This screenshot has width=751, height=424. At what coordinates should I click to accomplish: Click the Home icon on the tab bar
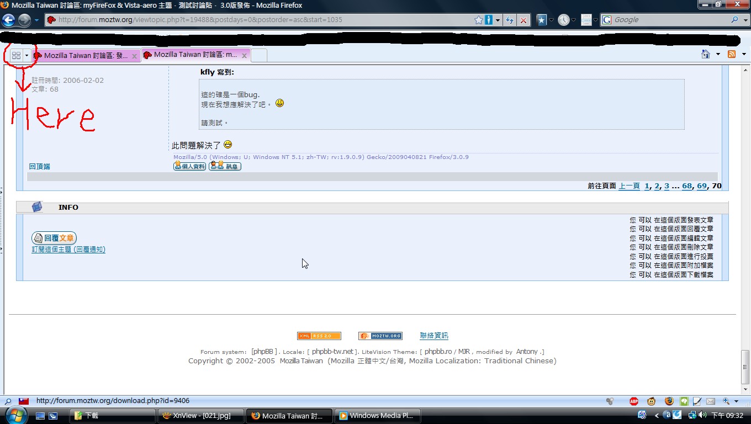click(x=706, y=54)
